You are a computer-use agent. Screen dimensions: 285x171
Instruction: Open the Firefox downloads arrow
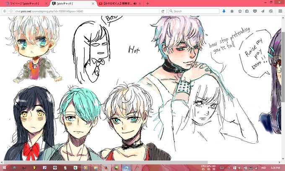click(224, 11)
